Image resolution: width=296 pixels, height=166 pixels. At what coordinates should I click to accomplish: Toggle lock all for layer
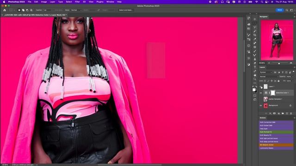[x=278, y=81]
